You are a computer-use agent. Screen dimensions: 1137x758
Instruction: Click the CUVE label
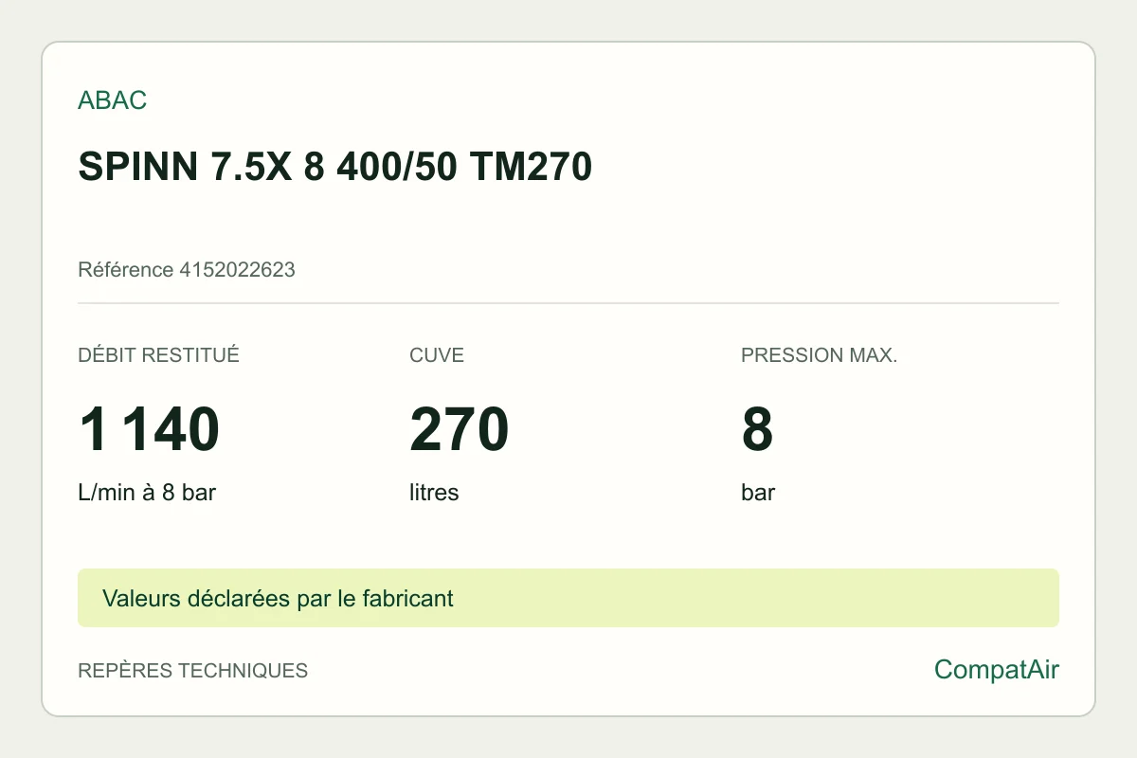click(437, 355)
